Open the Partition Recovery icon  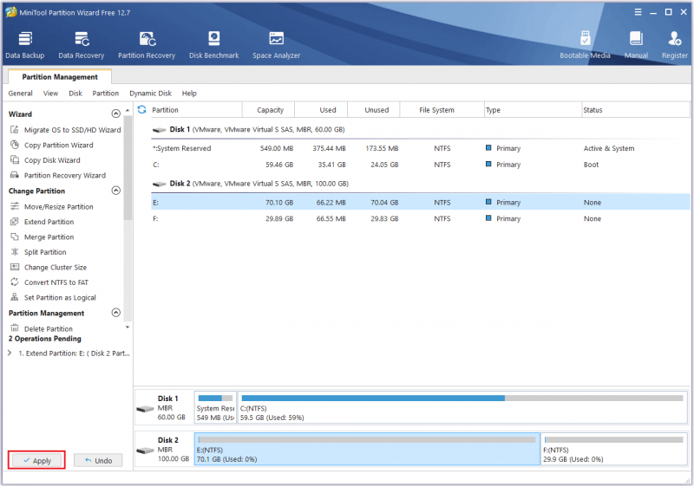(147, 45)
